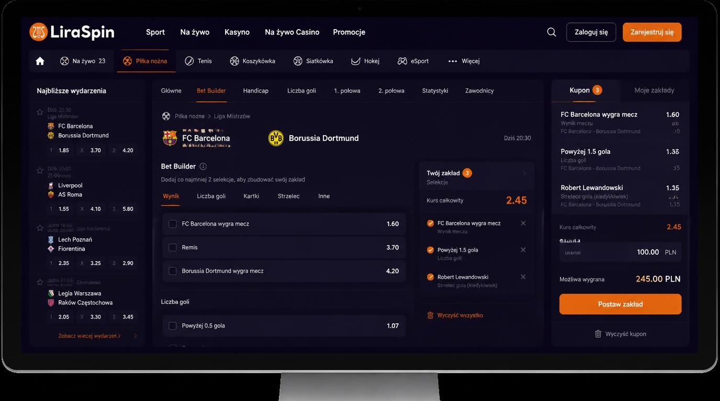This screenshot has width=720, height=401.
Task: Click the football icon in breadcrumb
Action: pyautogui.click(x=166, y=116)
